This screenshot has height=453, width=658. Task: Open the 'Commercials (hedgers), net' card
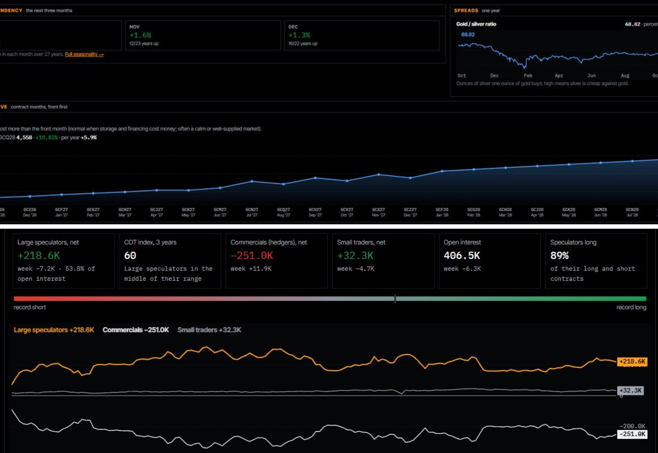(x=276, y=261)
